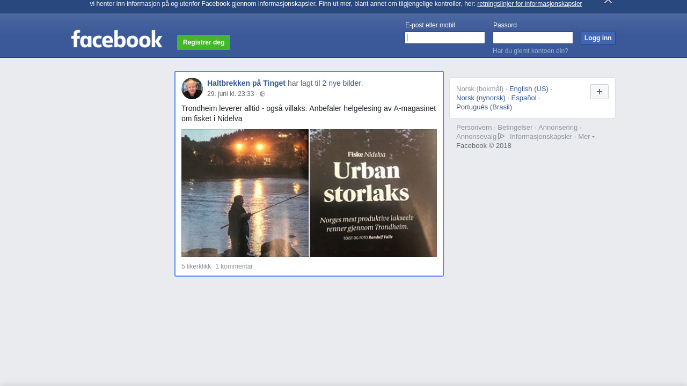This screenshot has width=687, height=386.
Task: Open the Informasjonskapsler footer link
Action: click(x=541, y=137)
